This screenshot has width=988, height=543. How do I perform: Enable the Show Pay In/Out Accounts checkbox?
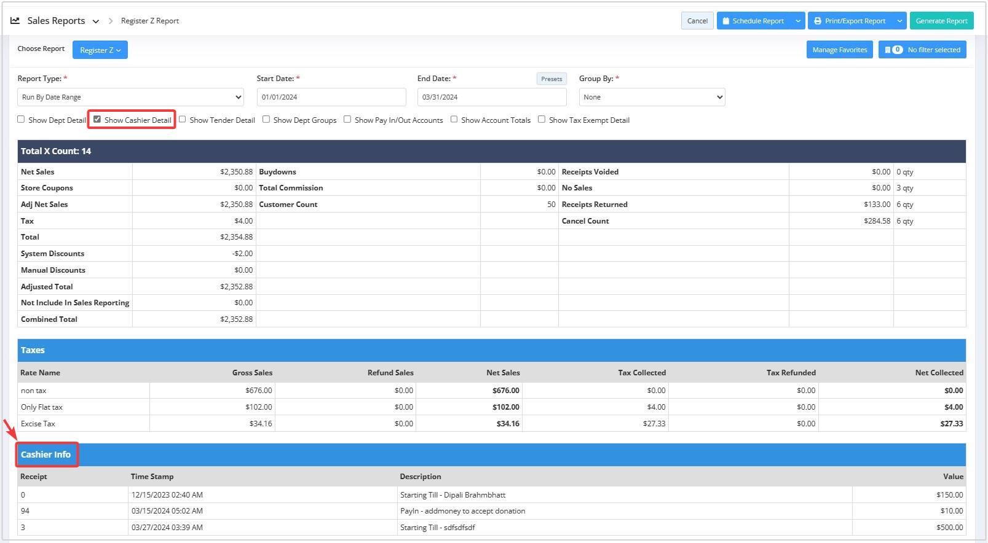(x=347, y=119)
